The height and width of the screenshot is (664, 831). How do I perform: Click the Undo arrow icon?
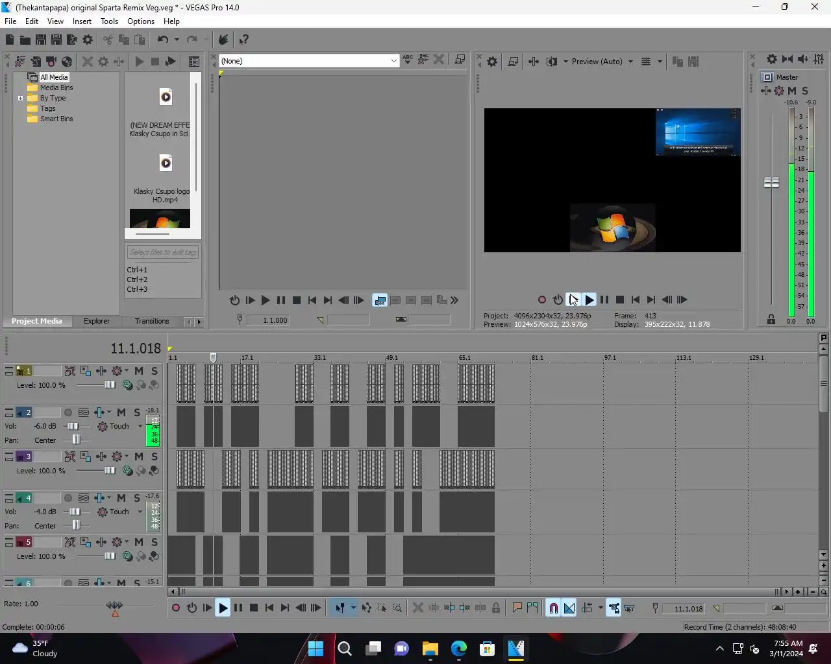pyautogui.click(x=162, y=40)
